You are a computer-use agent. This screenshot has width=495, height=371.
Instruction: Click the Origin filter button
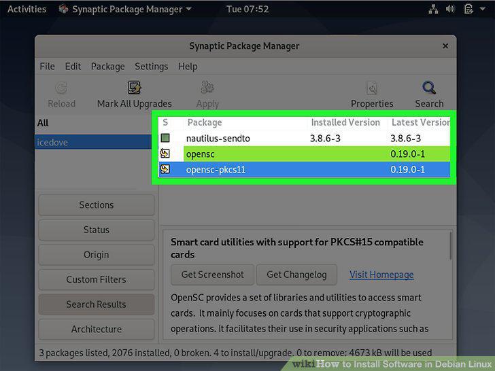[97, 255]
